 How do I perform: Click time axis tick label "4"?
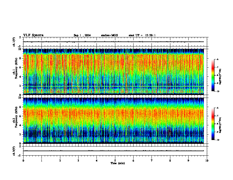coord(96,161)
